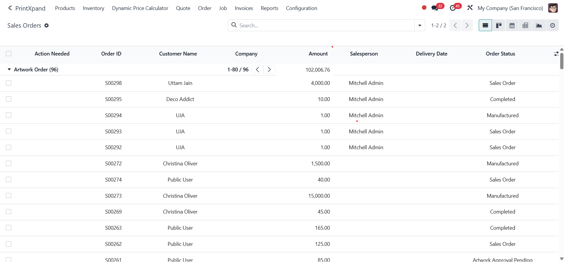Screen dimensions: 564x262
Task: Go to the next page of records
Action: click(x=467, y=26)
